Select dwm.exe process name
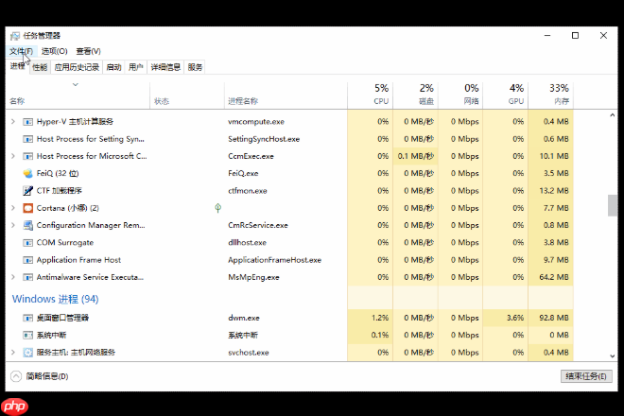 (x=244, y=318)
